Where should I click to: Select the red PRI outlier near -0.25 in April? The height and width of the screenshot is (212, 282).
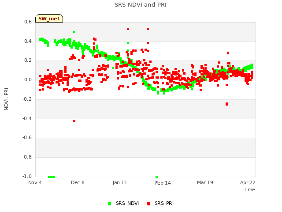point(226,104)
